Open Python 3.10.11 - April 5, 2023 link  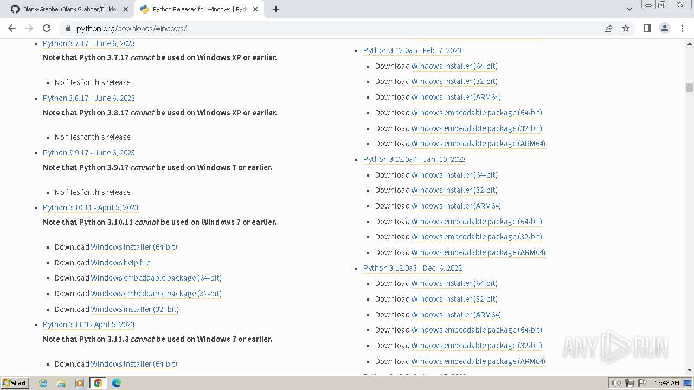(x=91, y=207)
